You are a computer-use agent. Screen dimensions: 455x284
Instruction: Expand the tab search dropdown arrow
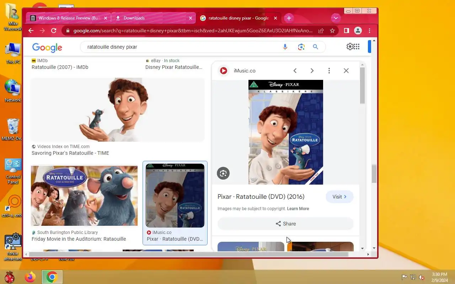click(x=336, y=18)
